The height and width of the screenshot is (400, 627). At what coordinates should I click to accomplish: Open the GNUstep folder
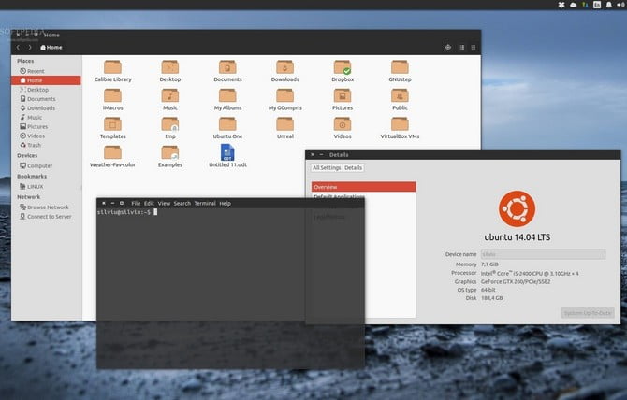coord(400,67)
